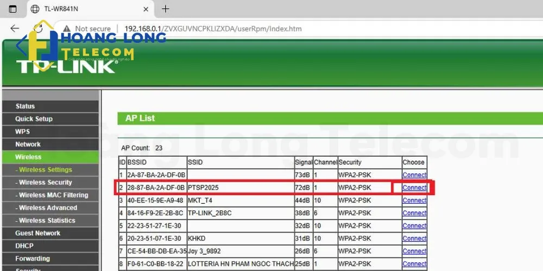Click the Signal column header
The image size is (543, 271).
coord(304,162)
